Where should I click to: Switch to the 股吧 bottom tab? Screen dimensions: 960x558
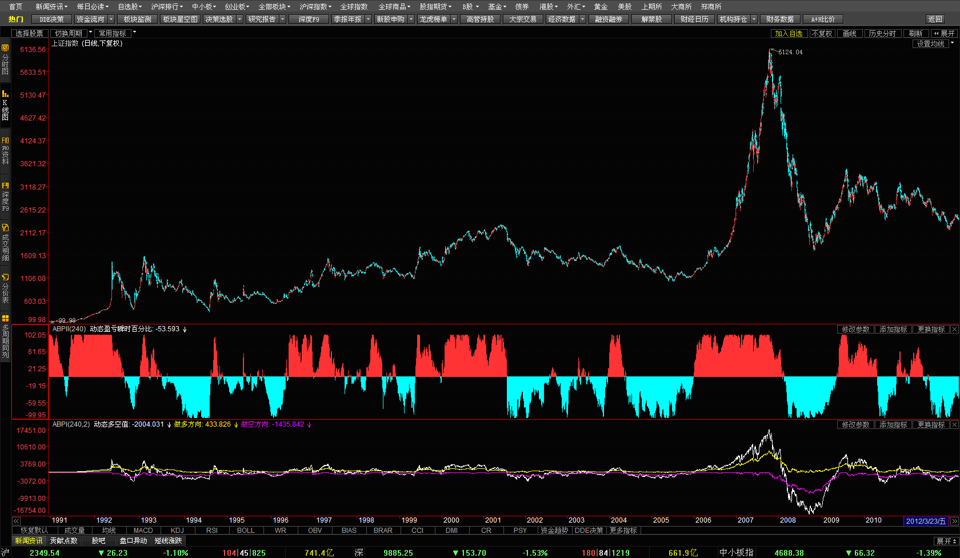tap(98, 541)
